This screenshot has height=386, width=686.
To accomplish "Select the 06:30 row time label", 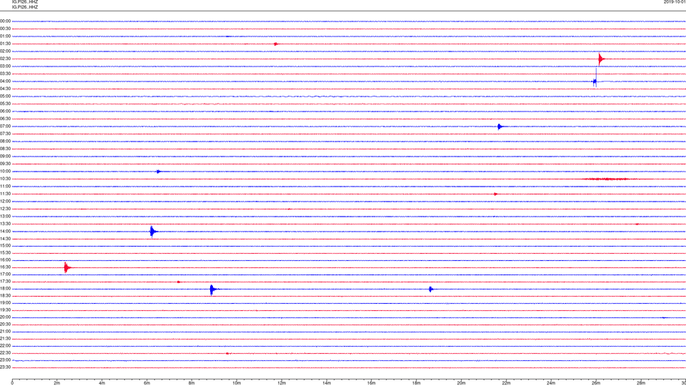I will (x=5, y=119).
